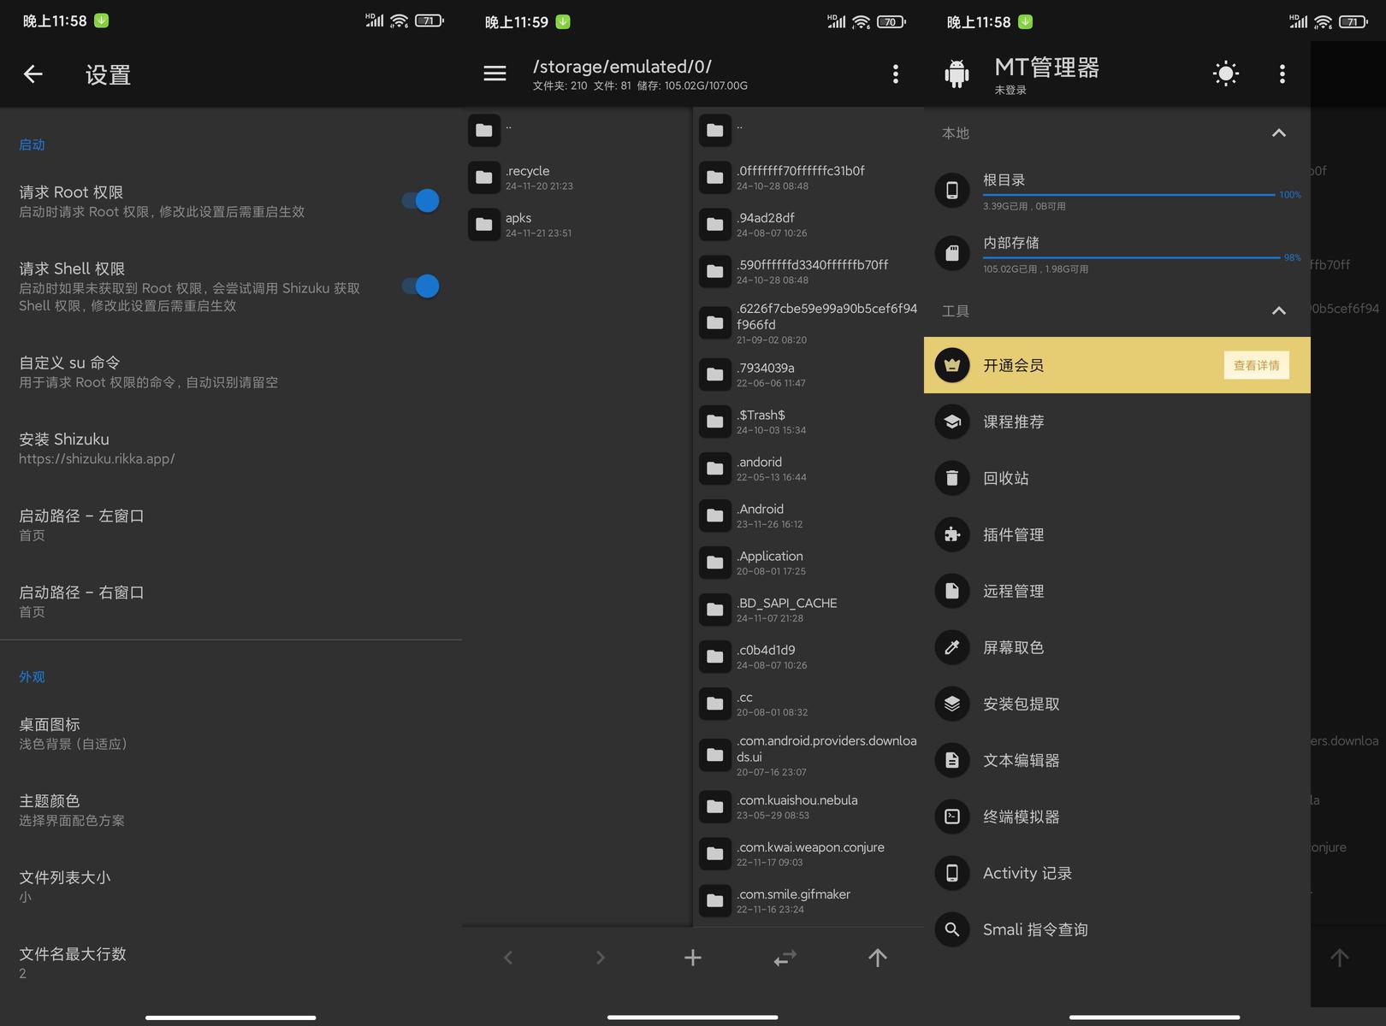Disable the request Root permission switch

pos(421,201)
